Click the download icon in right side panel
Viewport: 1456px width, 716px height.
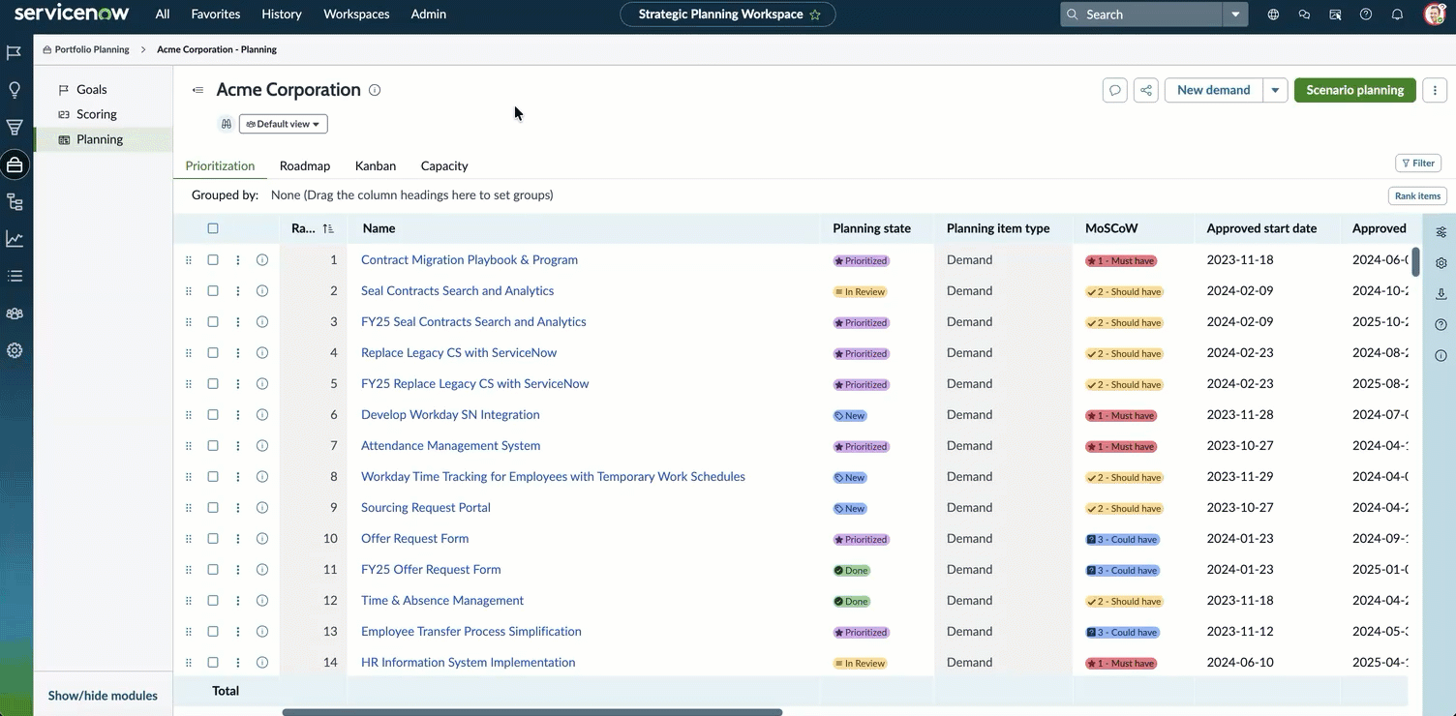coord(1441,294)
